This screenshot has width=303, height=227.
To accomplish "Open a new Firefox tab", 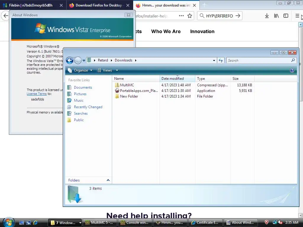I will click(x=204, y=5).
